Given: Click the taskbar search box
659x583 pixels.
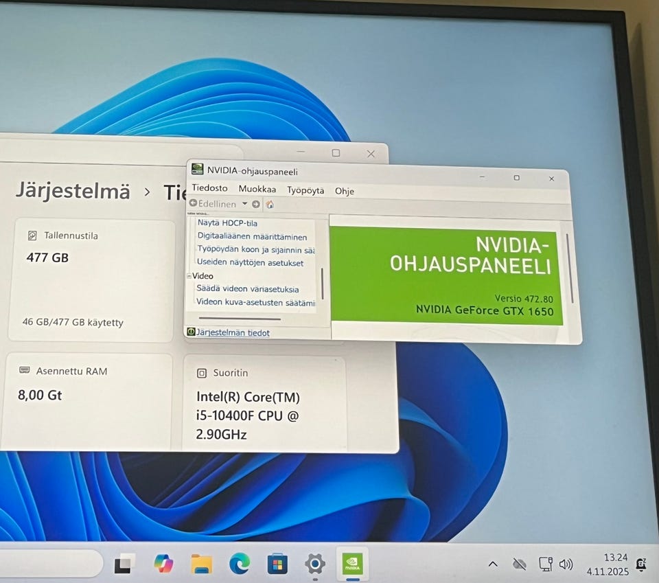Looking at the screenshot, I should coord(50,563).
